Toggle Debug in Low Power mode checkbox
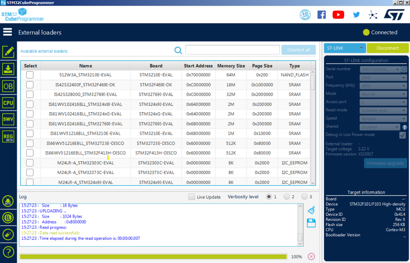This screenshot has width=410, height=263. [x=403, y=135]
